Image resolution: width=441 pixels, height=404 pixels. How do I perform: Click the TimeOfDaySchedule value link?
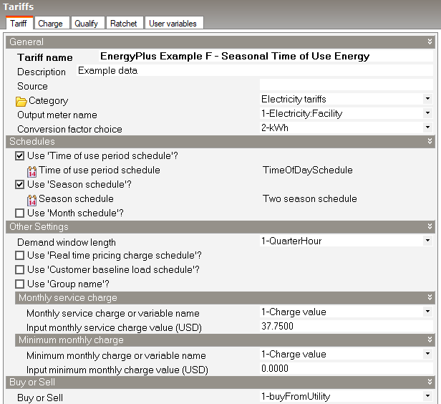[x=308, y=170]
